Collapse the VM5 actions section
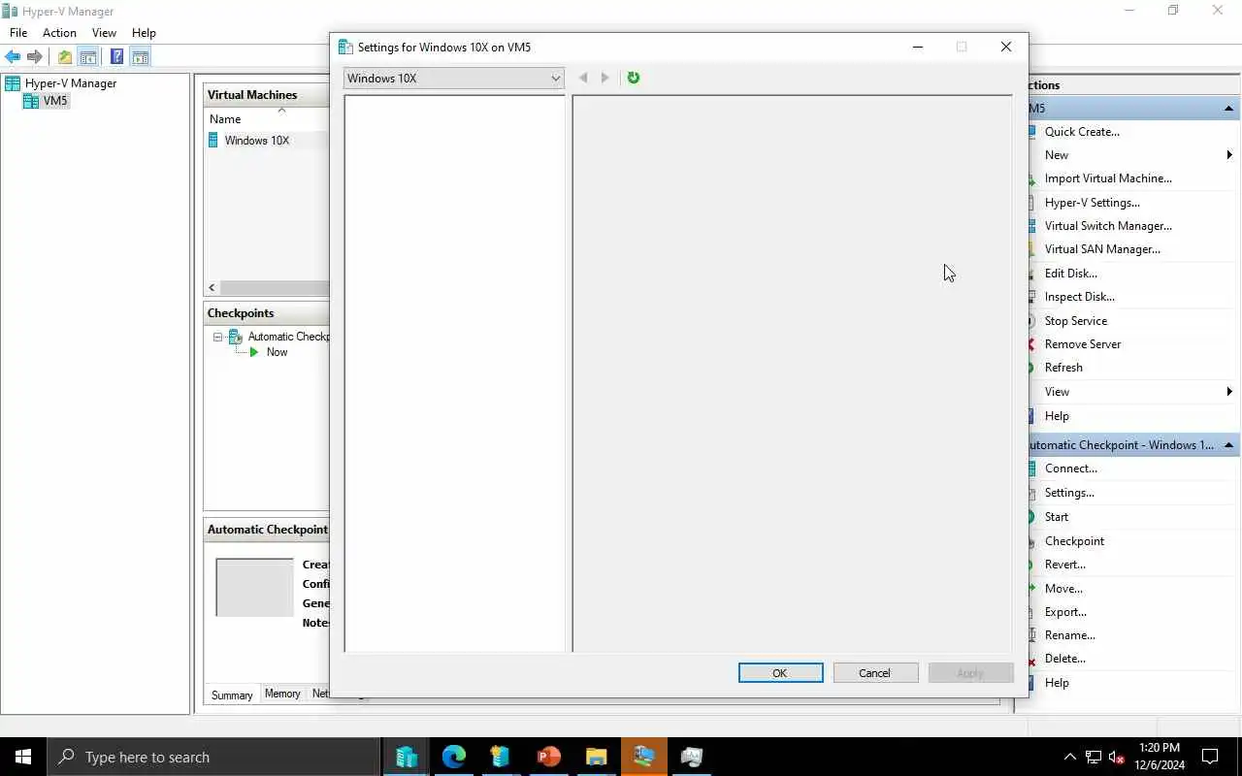1242x776 pixels. (1228, 109)
